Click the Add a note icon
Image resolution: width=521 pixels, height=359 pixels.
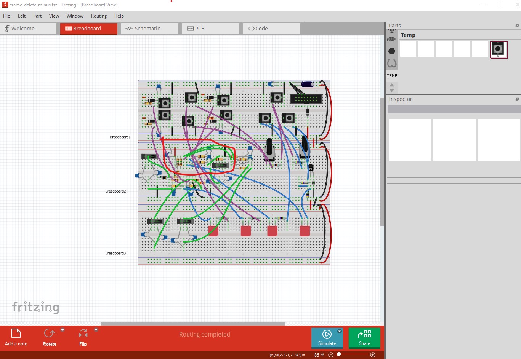click(x=16, y=333)
